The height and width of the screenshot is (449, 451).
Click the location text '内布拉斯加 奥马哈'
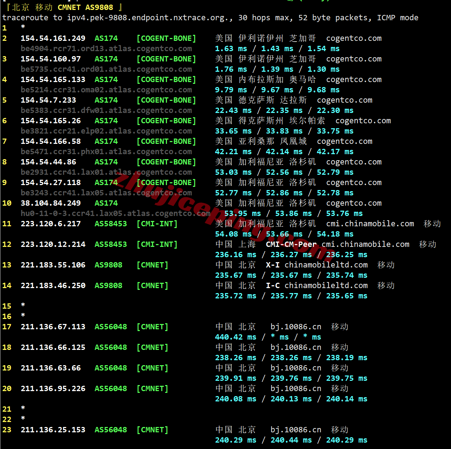277,80
